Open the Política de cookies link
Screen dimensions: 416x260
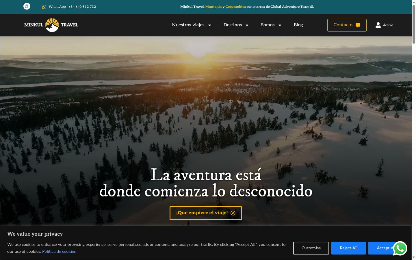[59, 251]
